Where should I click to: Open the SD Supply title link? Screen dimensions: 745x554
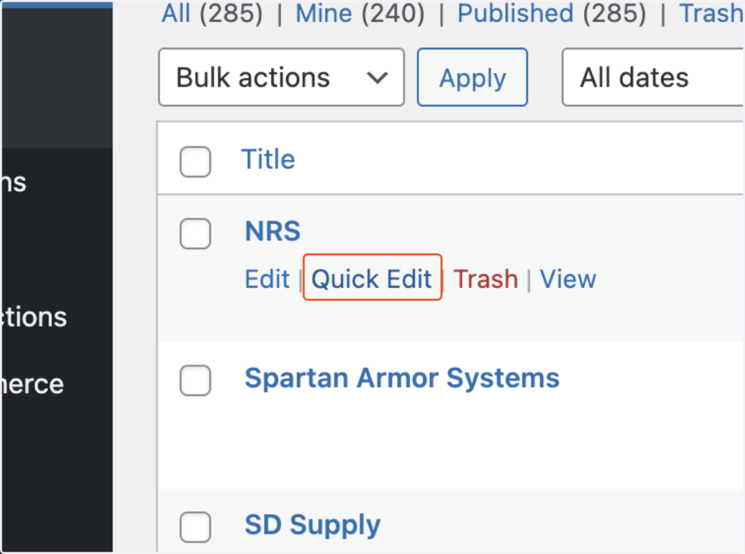(x=312, y=525)
